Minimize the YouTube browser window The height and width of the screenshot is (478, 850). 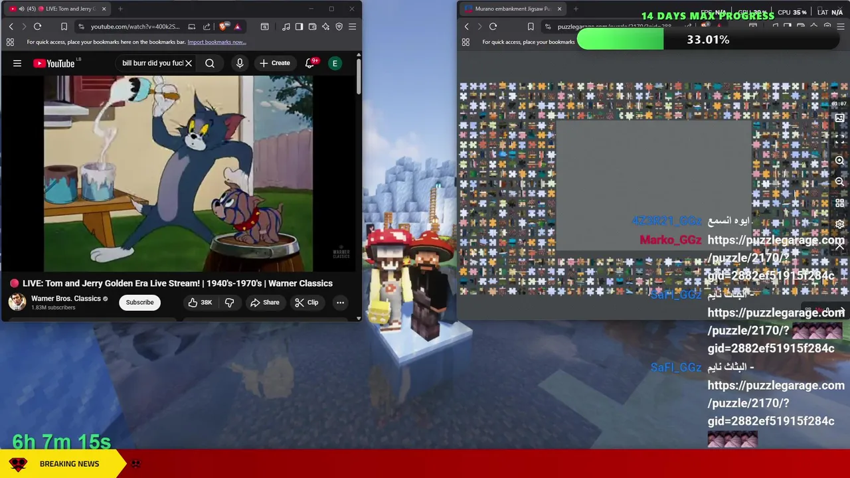pos(311,9)
